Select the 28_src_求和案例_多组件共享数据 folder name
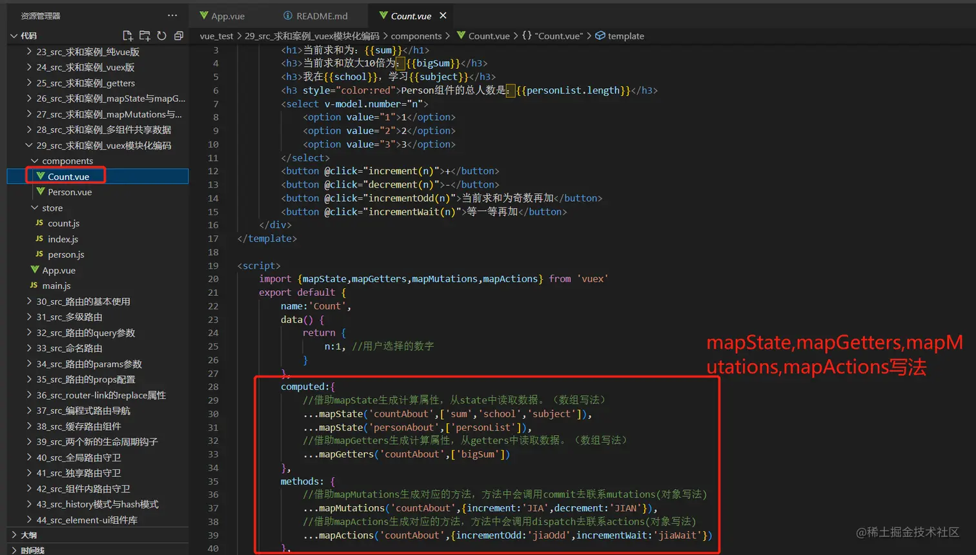Viewport: 976px width, 555px height. (x=104, y=130)
